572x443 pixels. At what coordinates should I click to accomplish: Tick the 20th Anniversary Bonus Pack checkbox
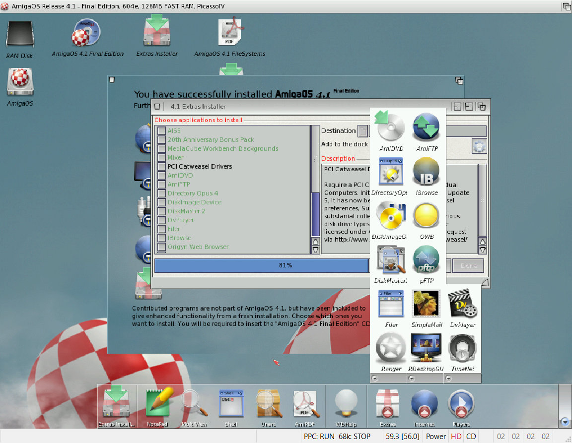click(161, 139)
